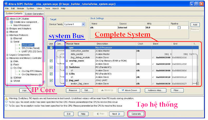208x120 pixels.
Task: Uncheck the Use checkbox for onchip_mem
Action: (51, 61)
